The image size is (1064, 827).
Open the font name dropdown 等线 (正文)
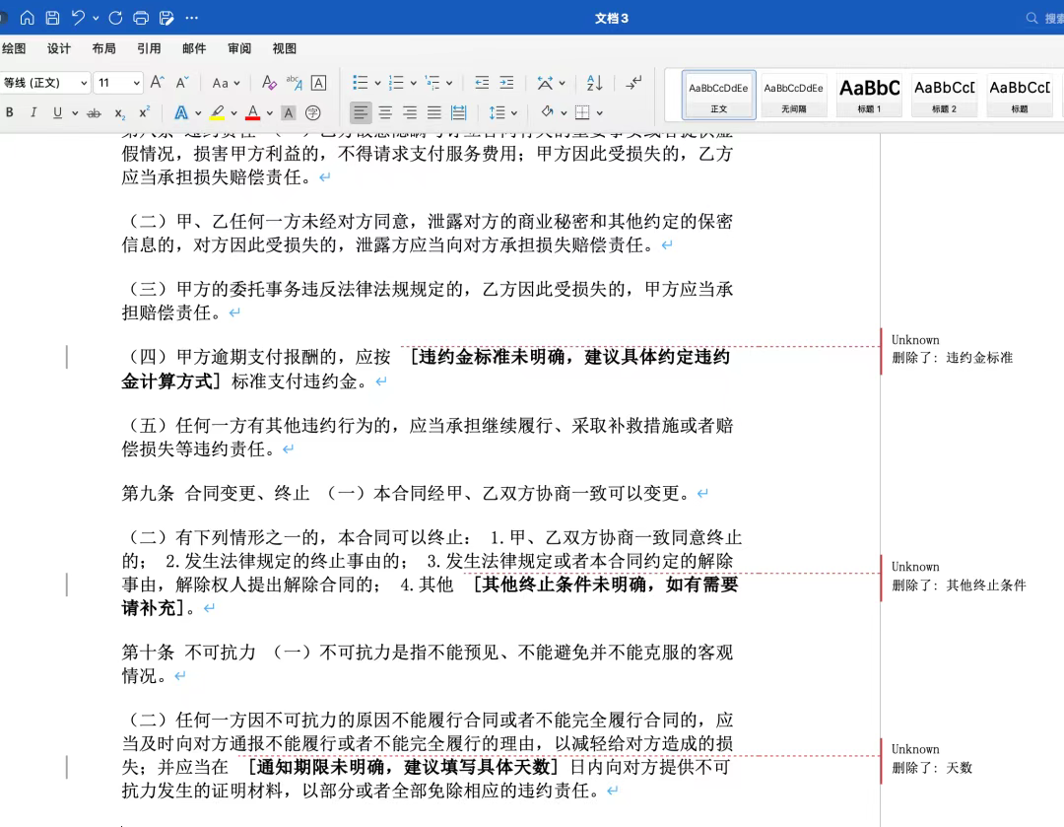(x=45, y=83)
